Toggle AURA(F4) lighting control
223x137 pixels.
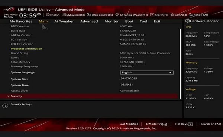point(179,15)
